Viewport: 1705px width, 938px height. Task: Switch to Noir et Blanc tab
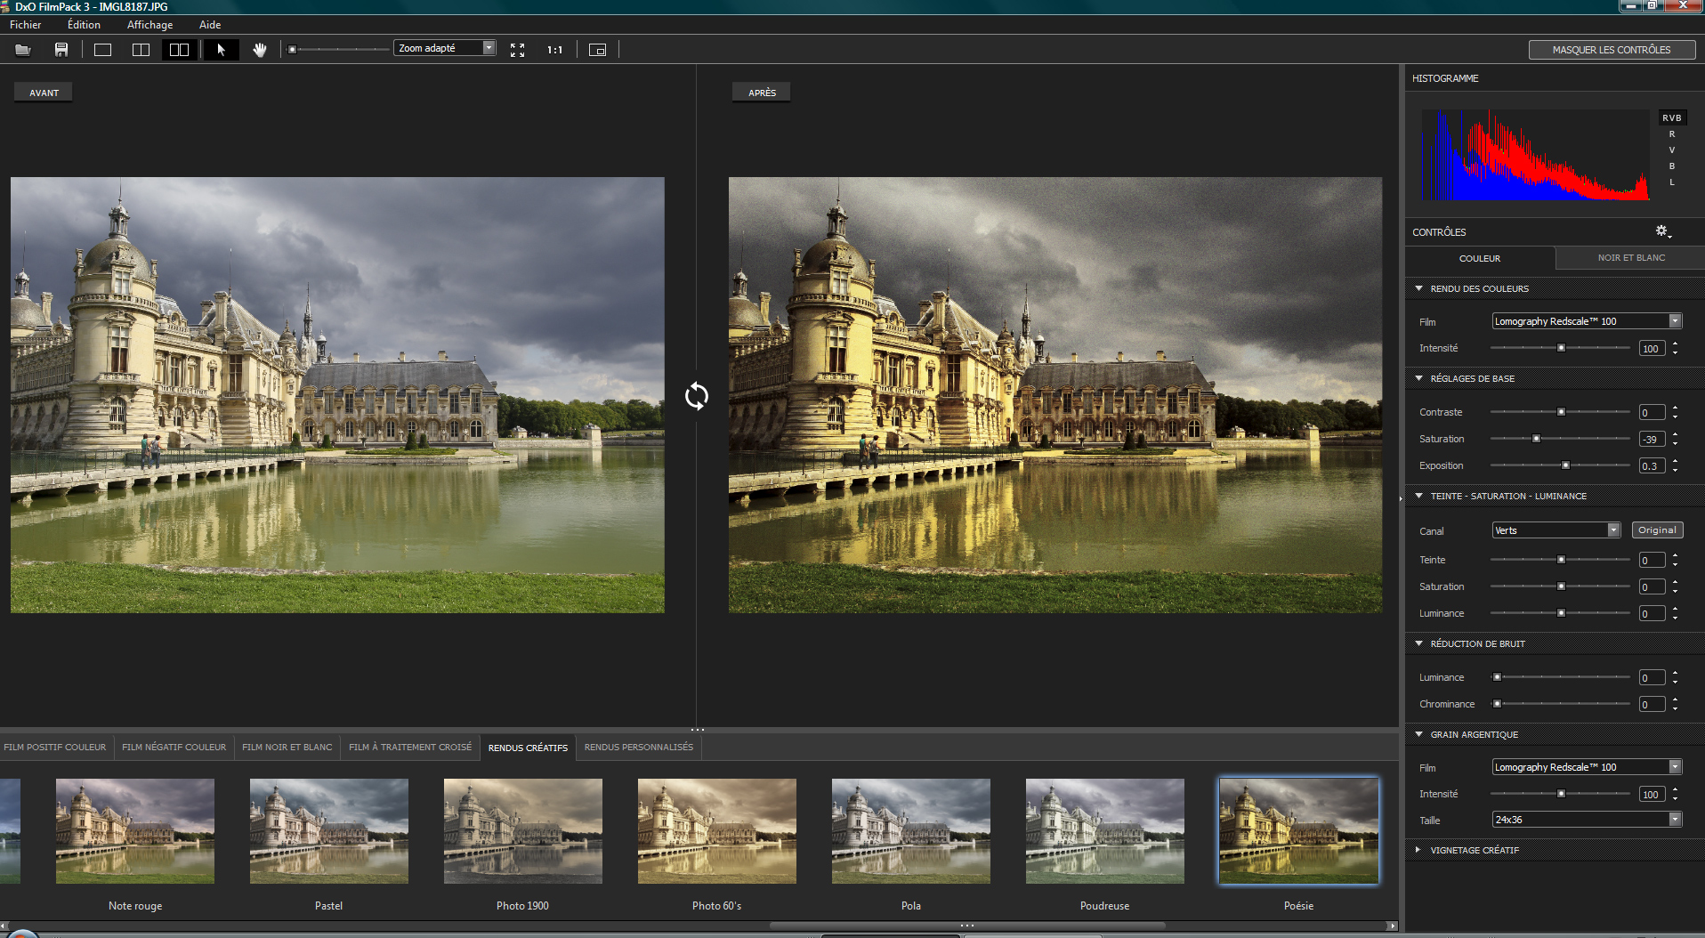(x=1631, y=258)
